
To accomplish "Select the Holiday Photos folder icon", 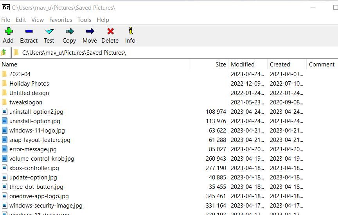I will 4,83.
